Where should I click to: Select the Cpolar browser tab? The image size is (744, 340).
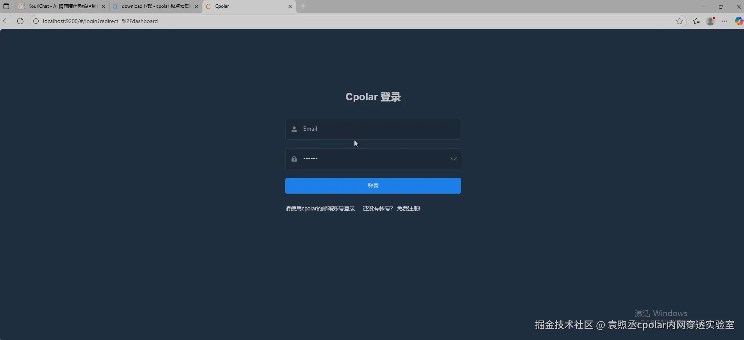(249, 6)
